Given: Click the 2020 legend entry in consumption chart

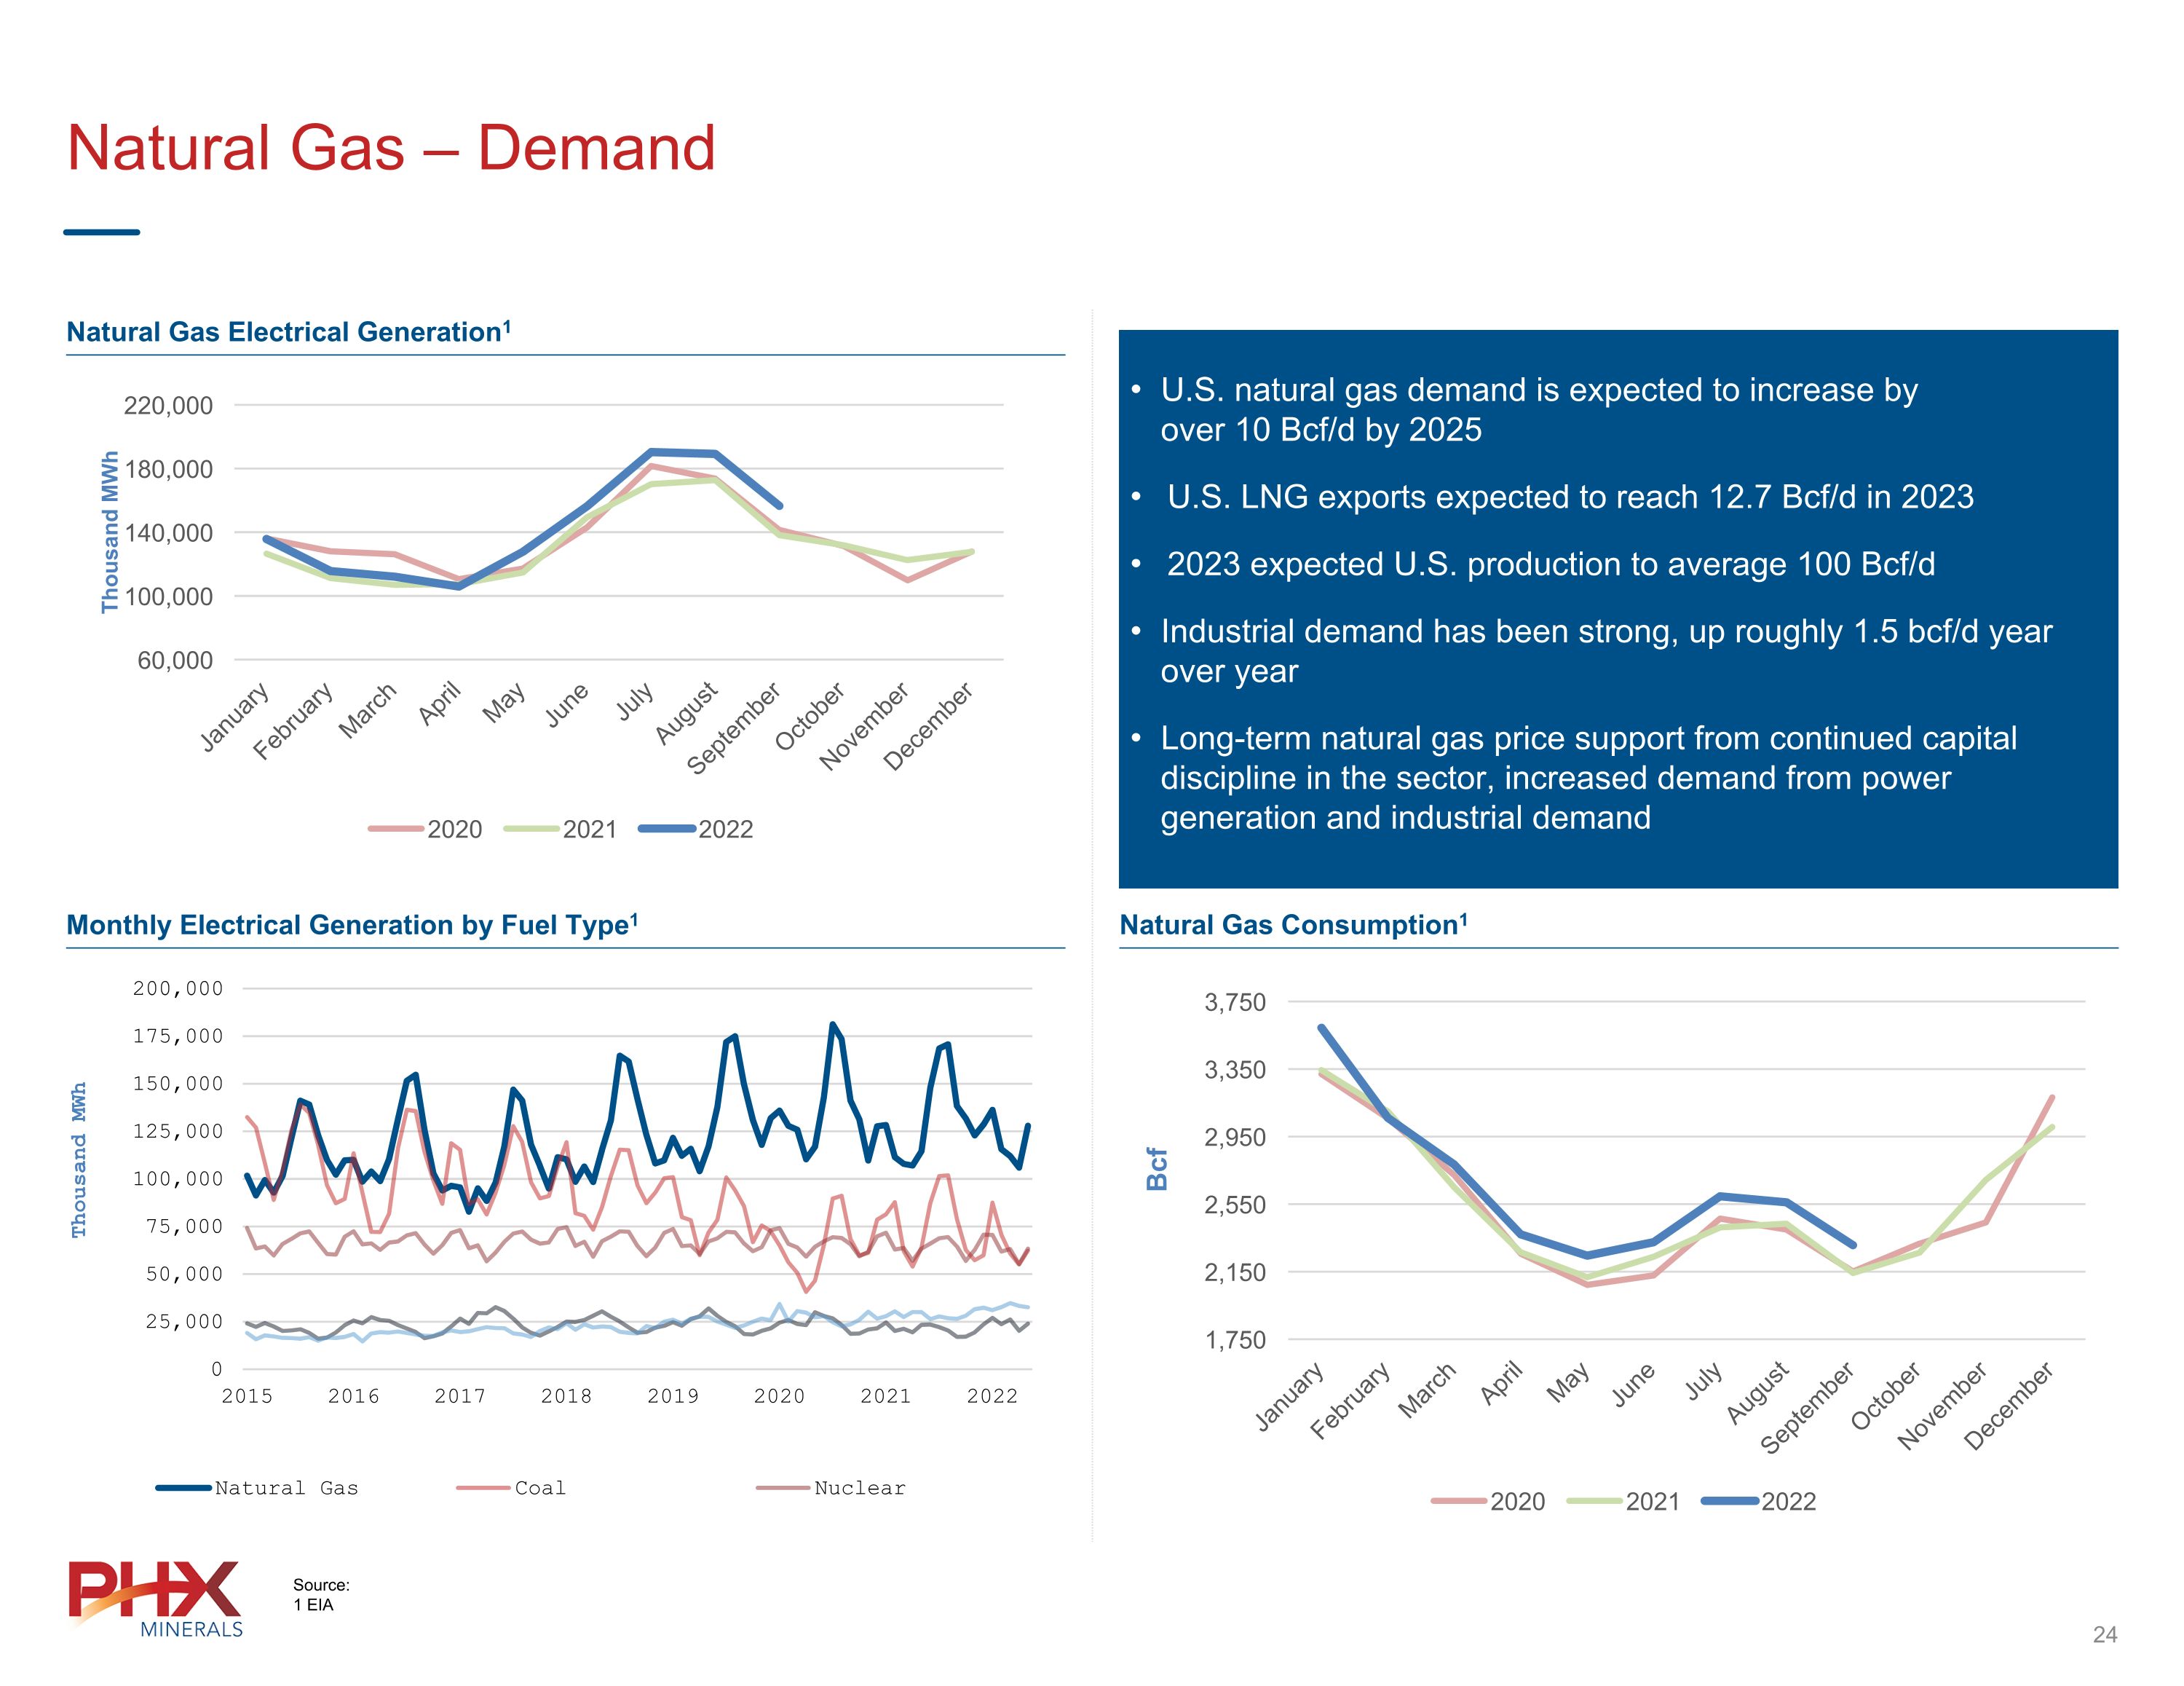Looking at the screenshot, I should (1488, 1501).
